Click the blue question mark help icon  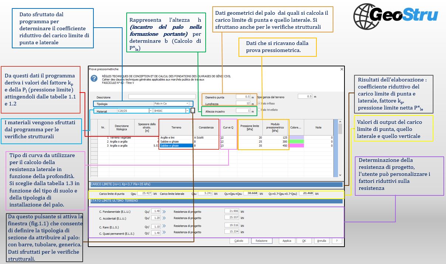tap(94, 79)
